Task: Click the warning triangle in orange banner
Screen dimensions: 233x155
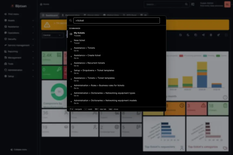Action: coord(47,25)
